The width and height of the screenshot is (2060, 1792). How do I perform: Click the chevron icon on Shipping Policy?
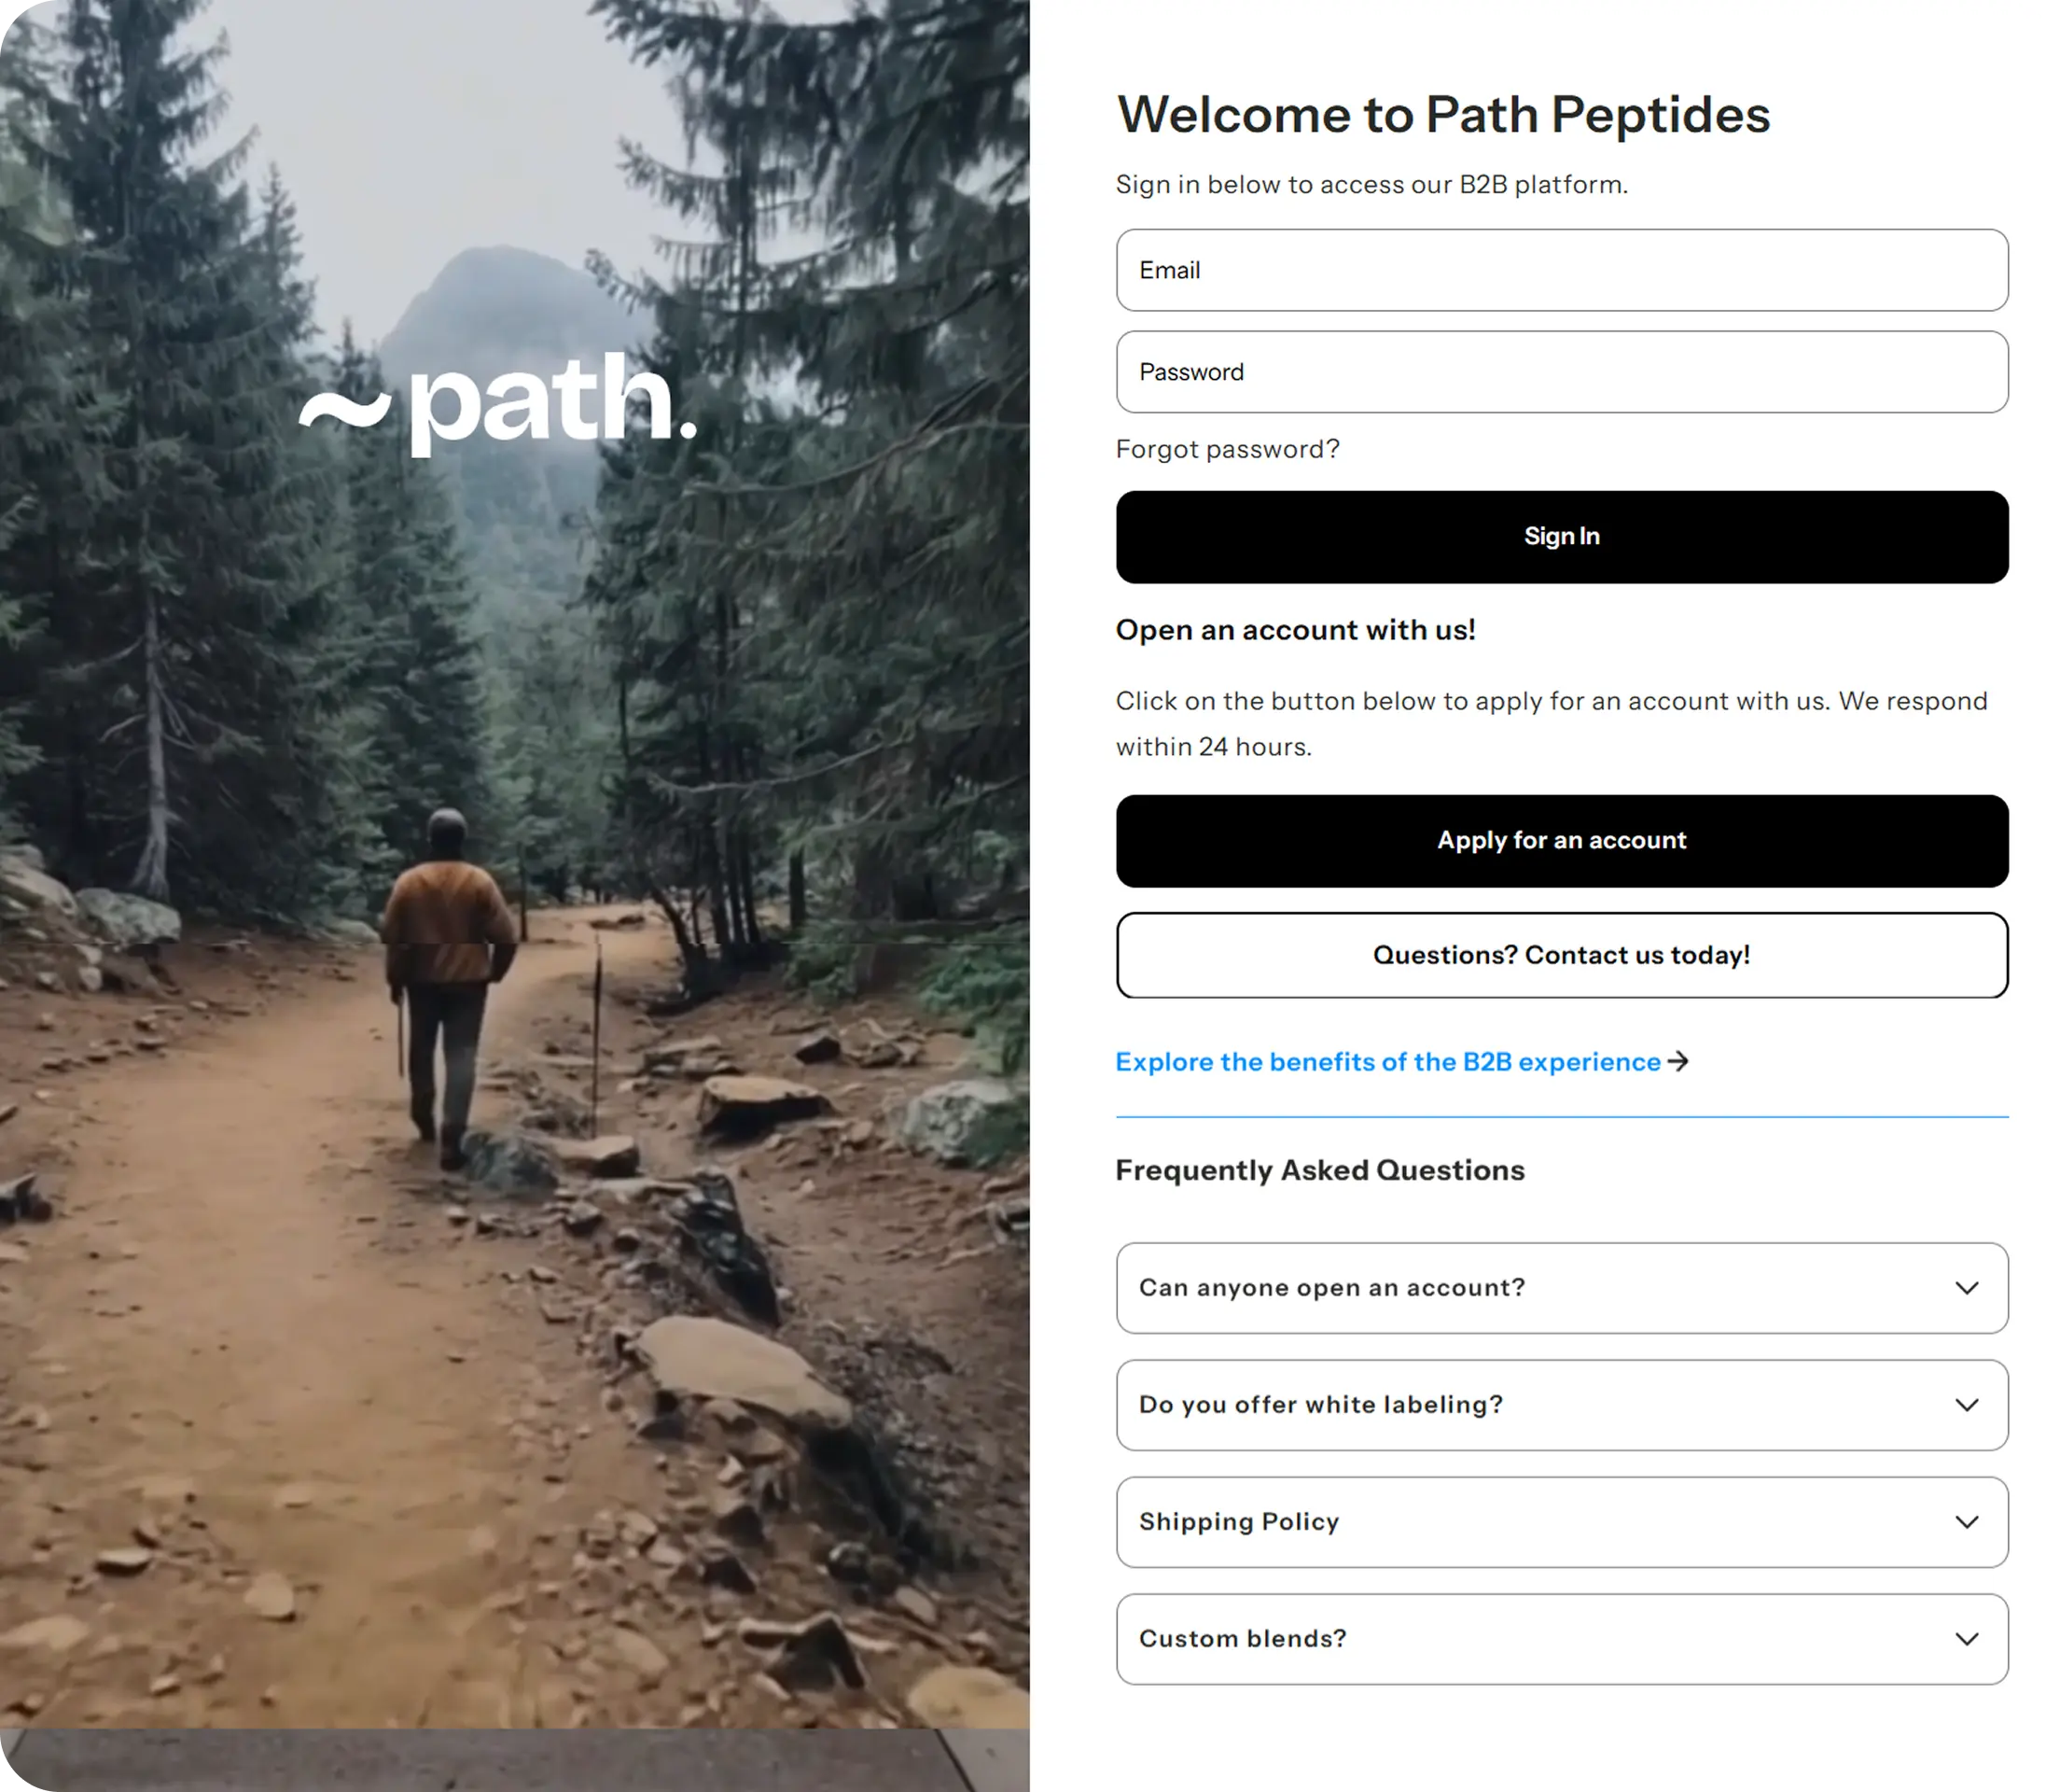(x=1966, y=1522)
